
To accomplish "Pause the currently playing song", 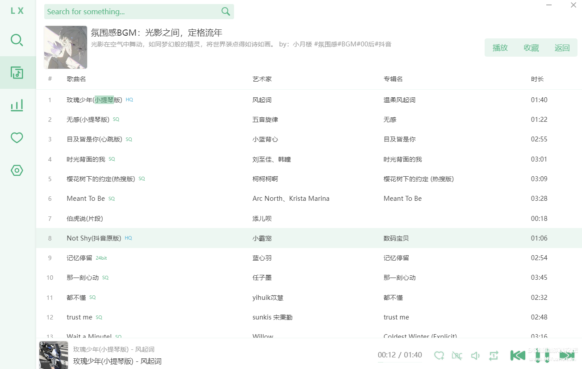I will point(542,356).
